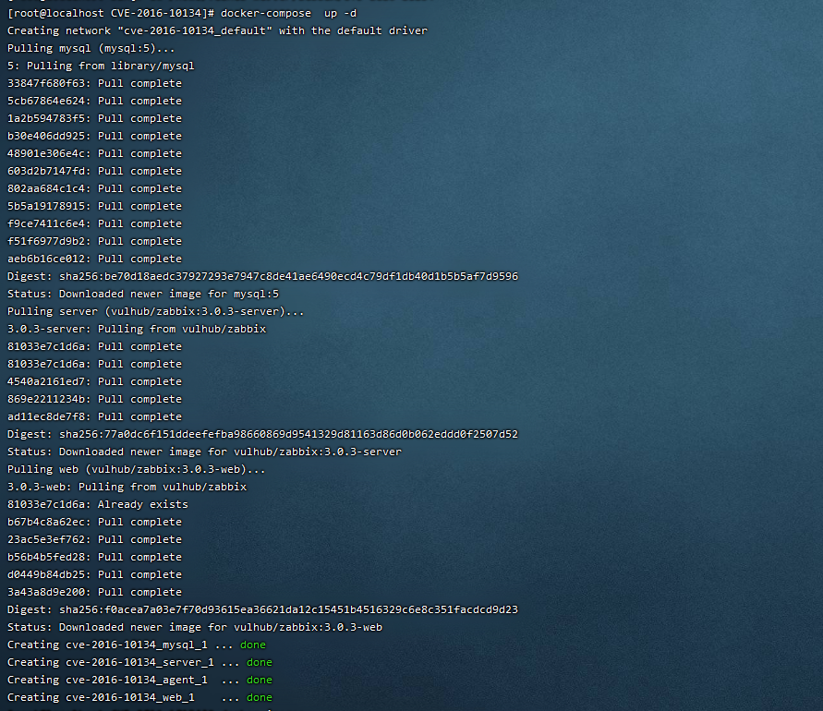Click '3.0.3-web: Pulling from vulhub/zabbix' line
This screenshot has height=711, width=823.
click(x=127, y=487)
